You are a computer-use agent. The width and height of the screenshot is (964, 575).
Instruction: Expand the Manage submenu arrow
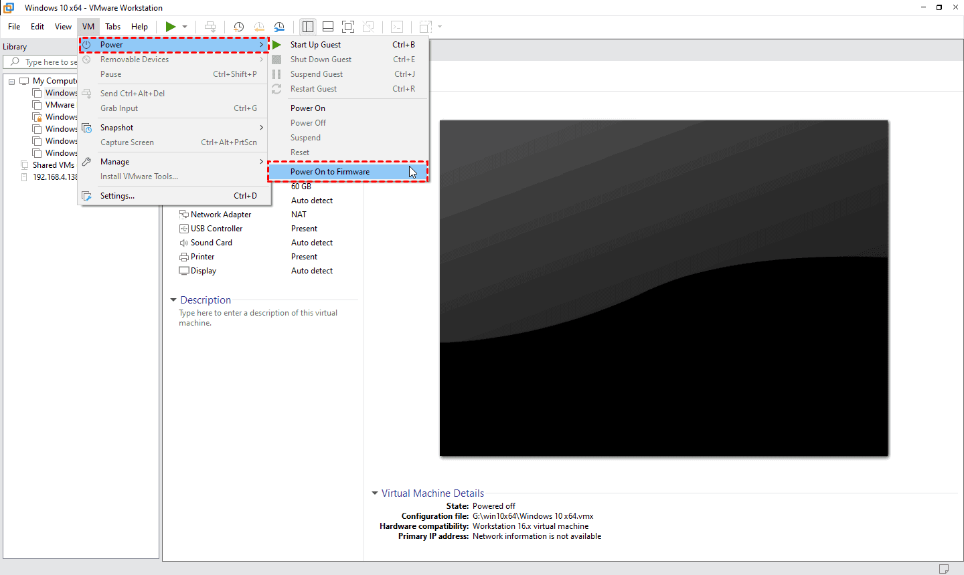pyautogui.click(x=261, y=162)
